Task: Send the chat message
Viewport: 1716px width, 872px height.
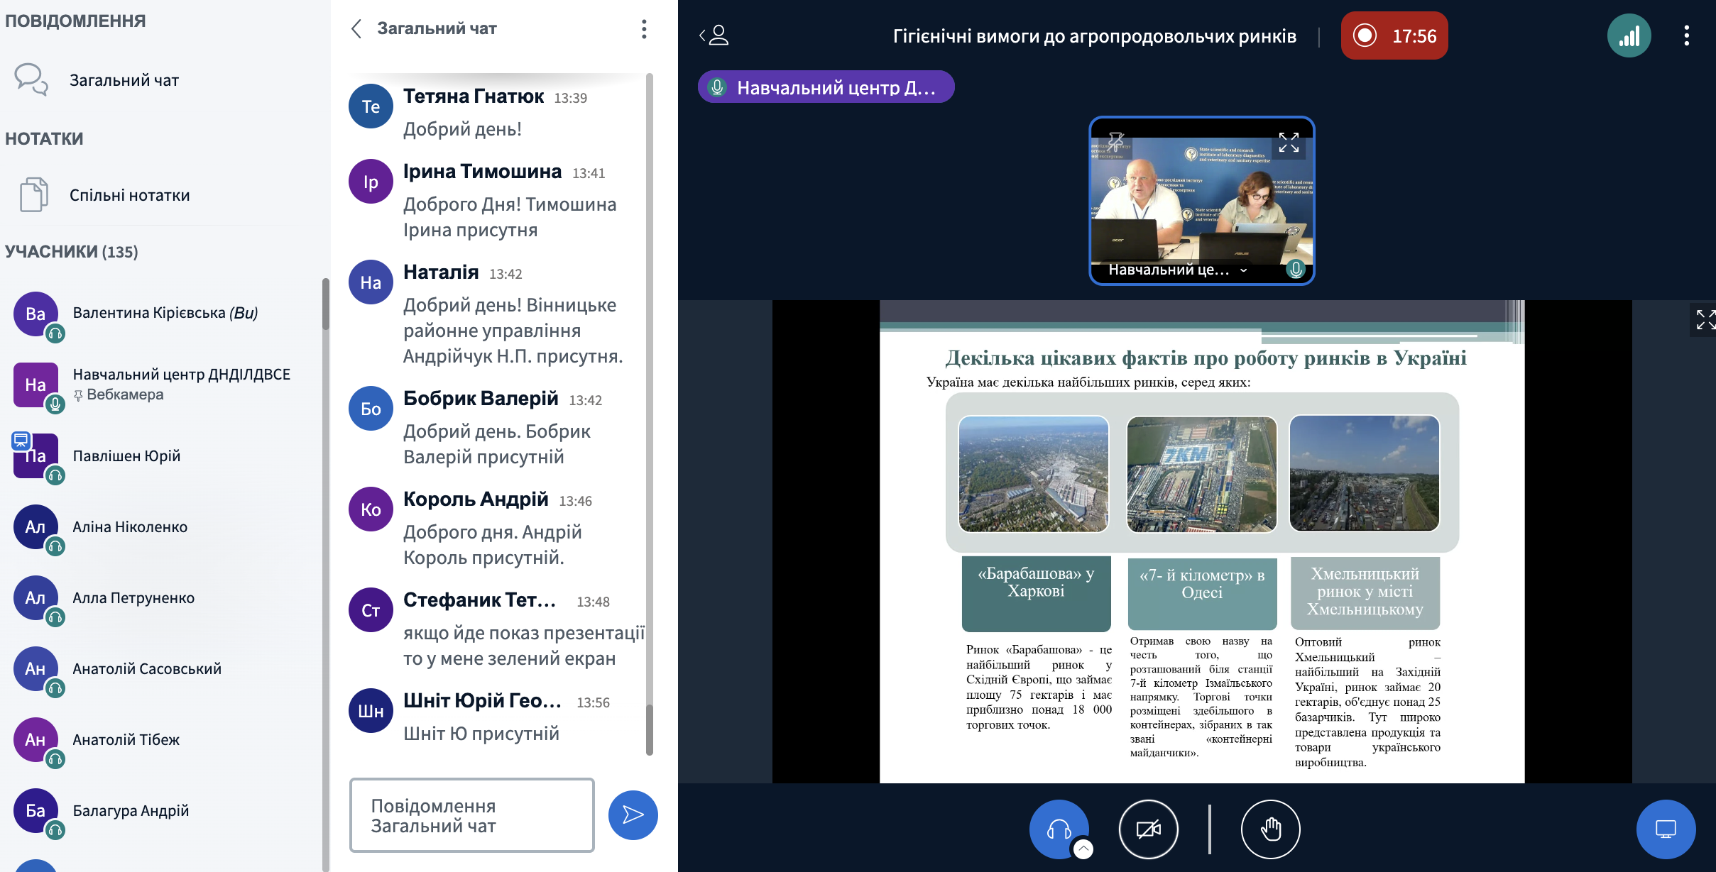Action: pyautogui.click(x=633, y=815)
